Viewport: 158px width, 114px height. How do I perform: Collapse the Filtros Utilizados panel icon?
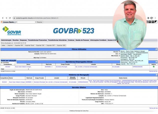[x=156, y=49]
